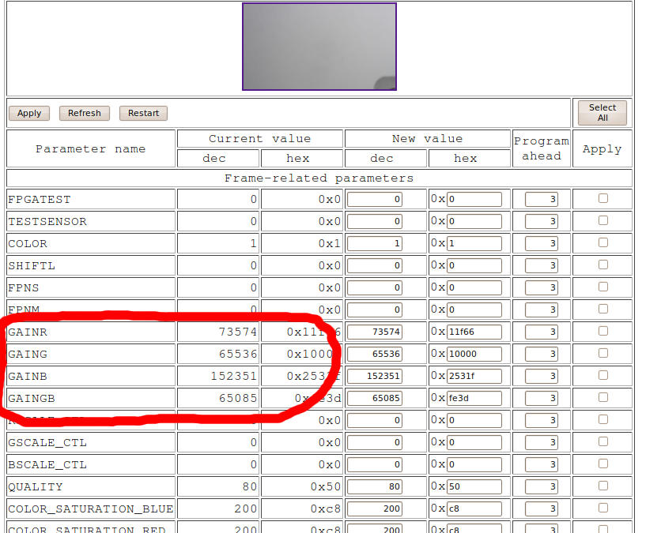646x533 pixels.
Task: Click the SHIFTL new hex value field
Action: 474,266
